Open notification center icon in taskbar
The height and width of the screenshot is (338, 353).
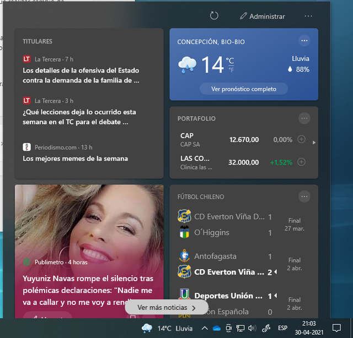point(336,328)
